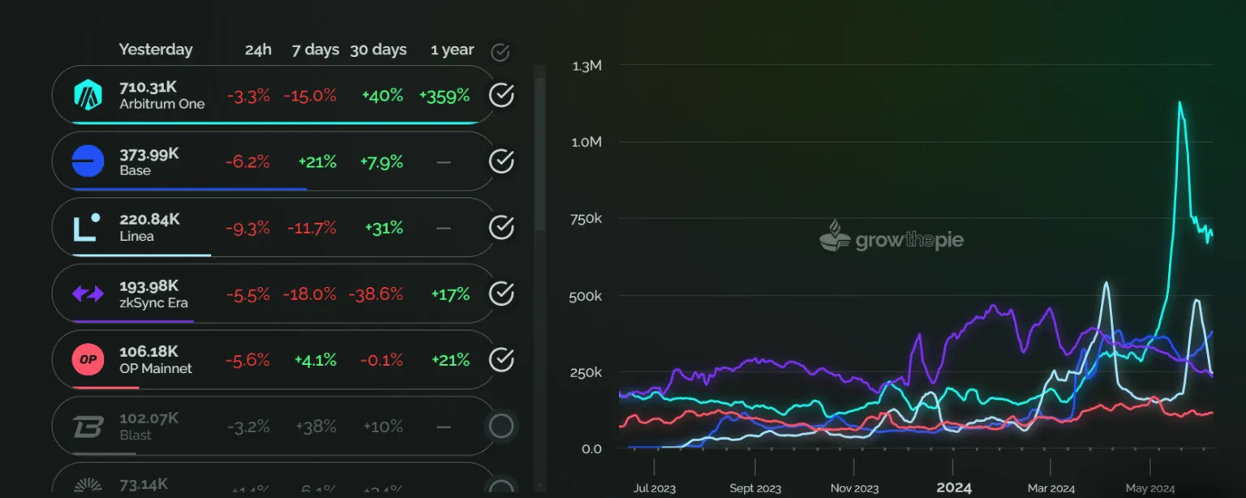Click Base's +21% weekly change
This screenshot has width=1246, height=498.
[317, 162]
